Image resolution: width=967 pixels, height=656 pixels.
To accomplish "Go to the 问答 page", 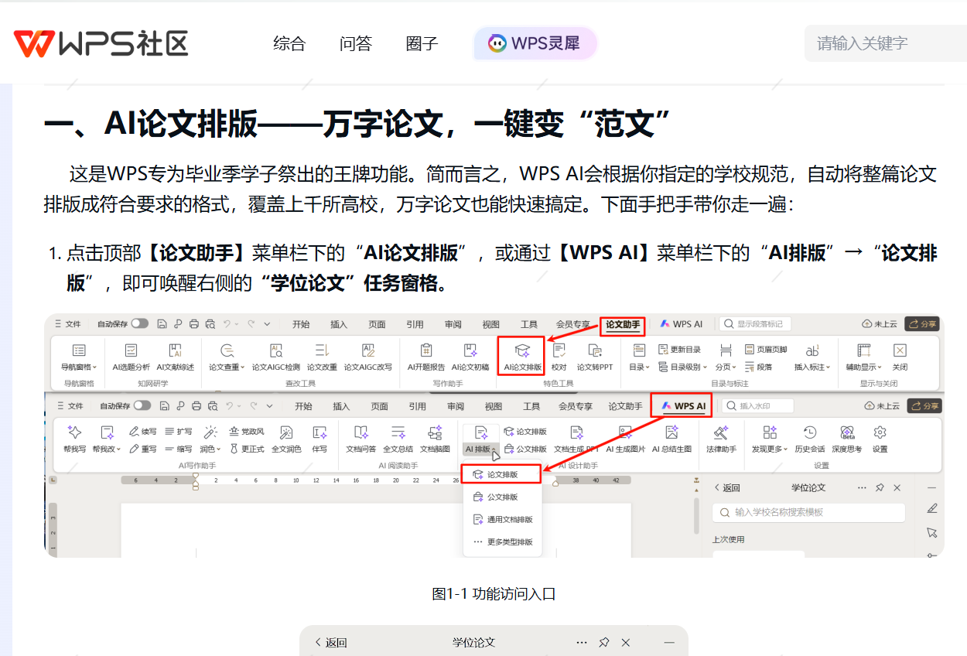I will [356, 43].
